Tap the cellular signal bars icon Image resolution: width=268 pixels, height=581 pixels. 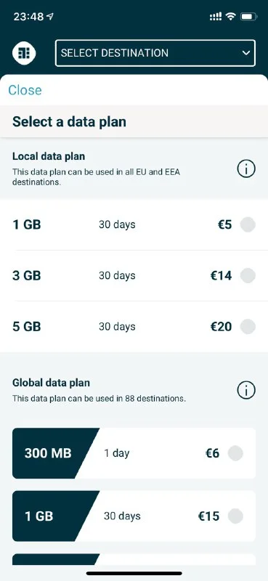[x=216, y=17]
